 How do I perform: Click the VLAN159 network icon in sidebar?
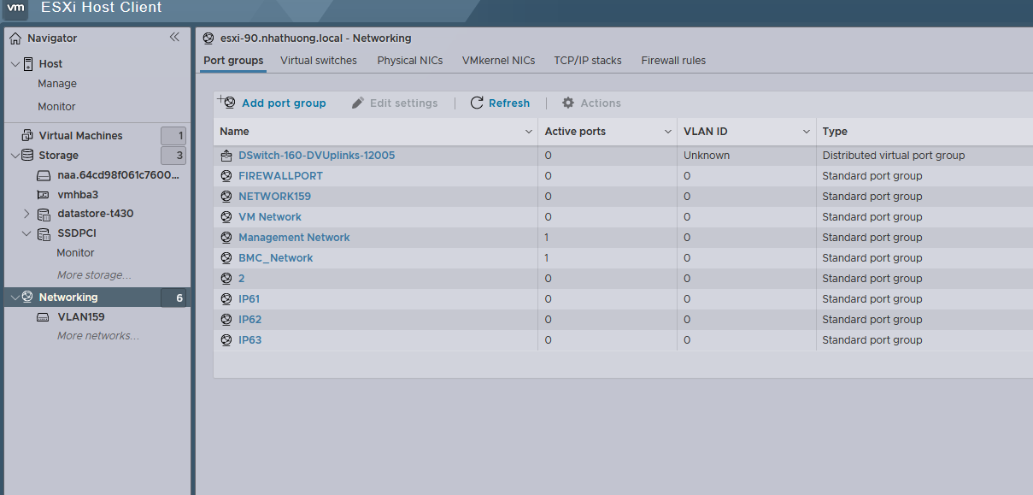pyautogui.click(x=44, y=317)
